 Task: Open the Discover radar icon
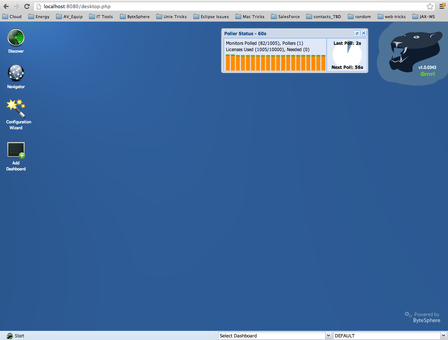(16, 37)
